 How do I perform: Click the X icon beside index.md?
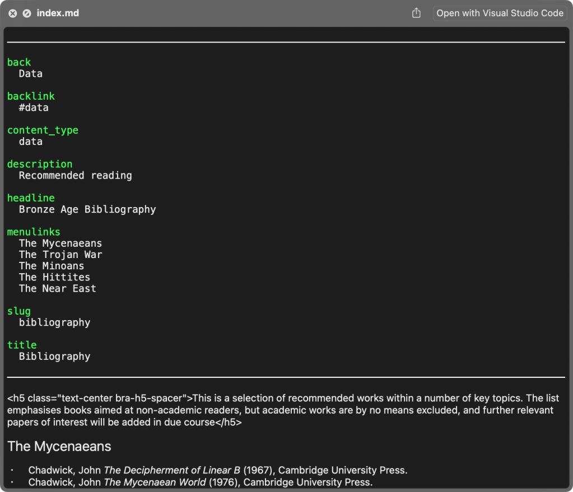(12, 13)
